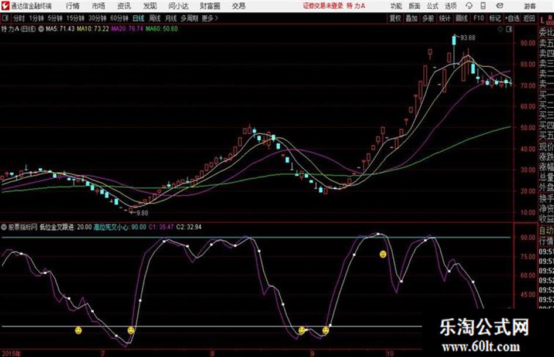The height and width of the screenshot is (357, 554).
Task: Switch to 30分钟 period tab
Action: (x=97, y=18)
